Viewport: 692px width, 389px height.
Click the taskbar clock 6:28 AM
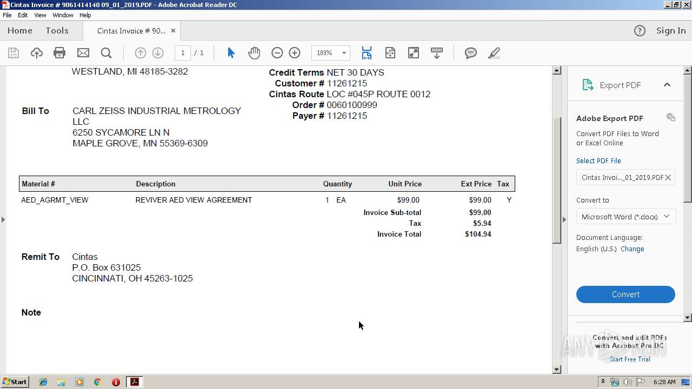tap(664, 382)
